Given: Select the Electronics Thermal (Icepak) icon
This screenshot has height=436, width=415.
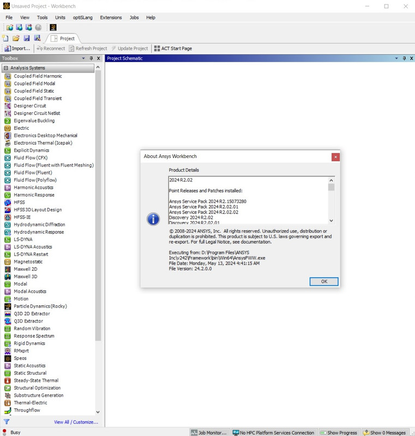Looking at the screenshot, I should (8, 143).
